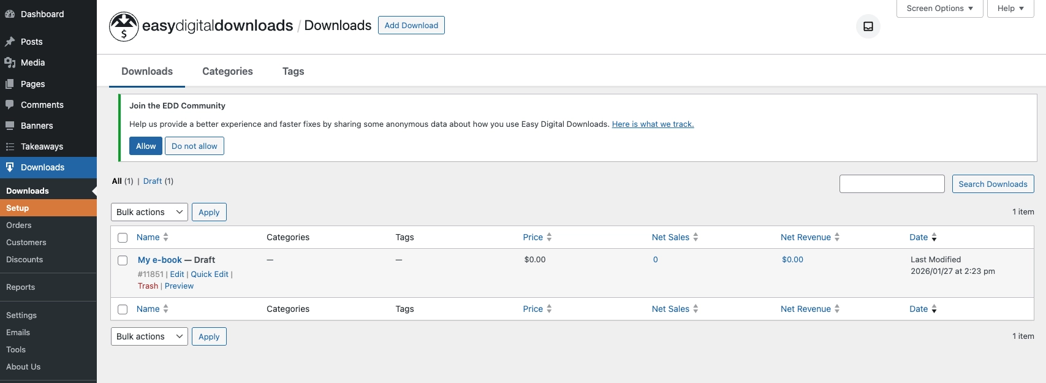Toggle the select-all checkbox in the table footer
This screenshot has height=383, width=1046.
click(123, 309)
